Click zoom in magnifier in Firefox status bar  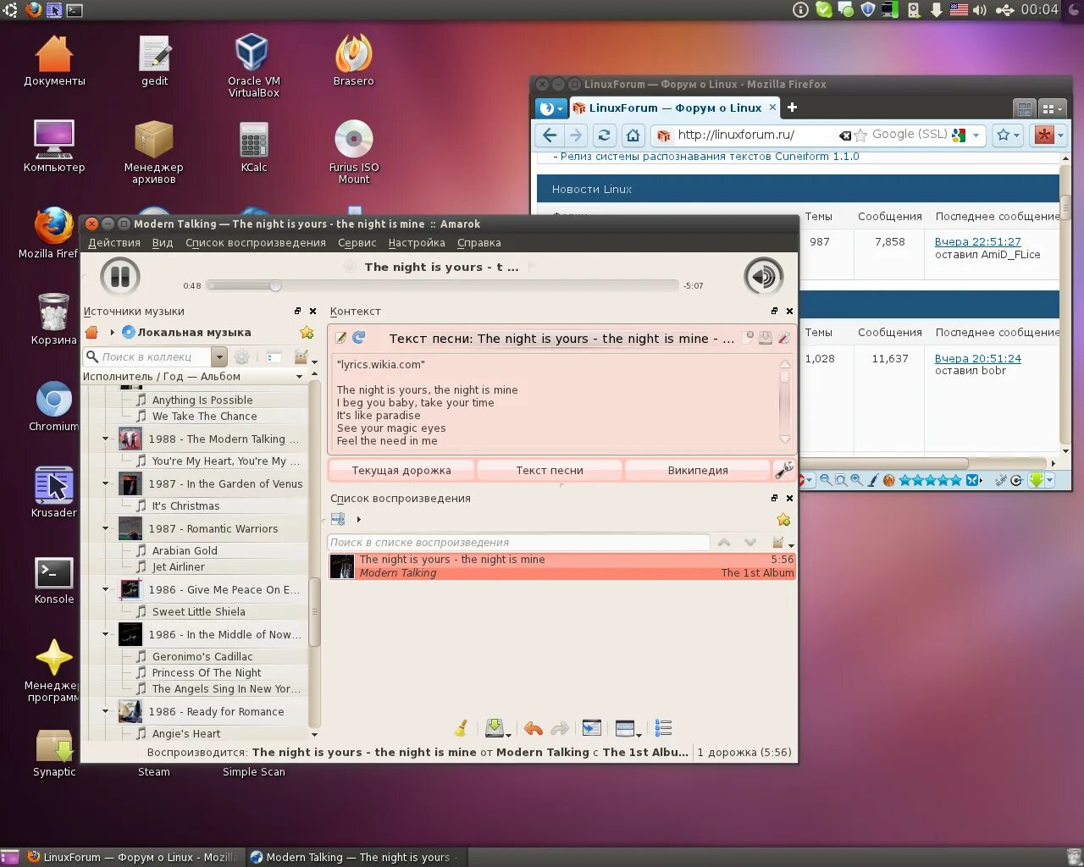pyautogui.click(x=857, y=480)
